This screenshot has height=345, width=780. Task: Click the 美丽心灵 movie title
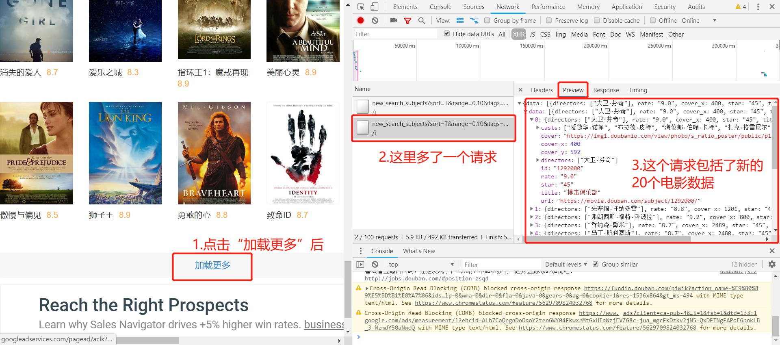(283, 72)
